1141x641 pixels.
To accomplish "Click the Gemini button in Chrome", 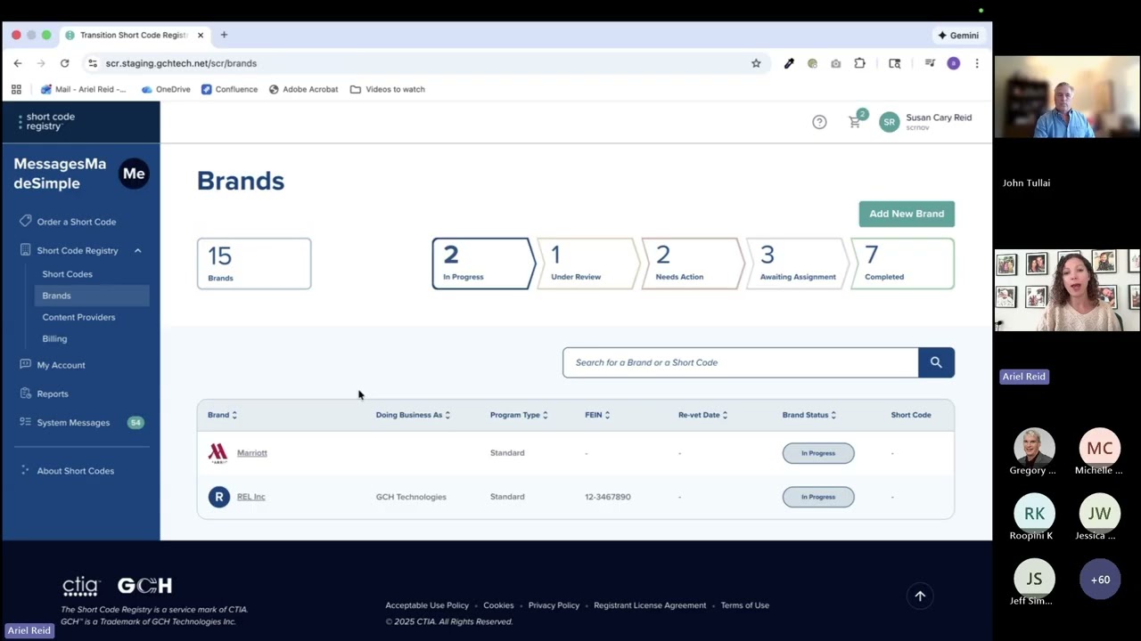I will pos(958,35).
